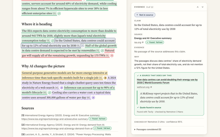Click the 'Why AI changes the picture' heading
Screen dimensions: 220x137
click(43, 66)
